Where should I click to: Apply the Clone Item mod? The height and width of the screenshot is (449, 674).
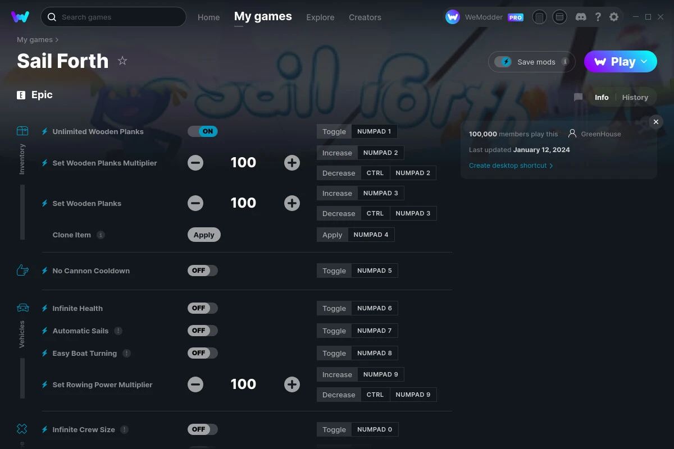click(204, 235)
